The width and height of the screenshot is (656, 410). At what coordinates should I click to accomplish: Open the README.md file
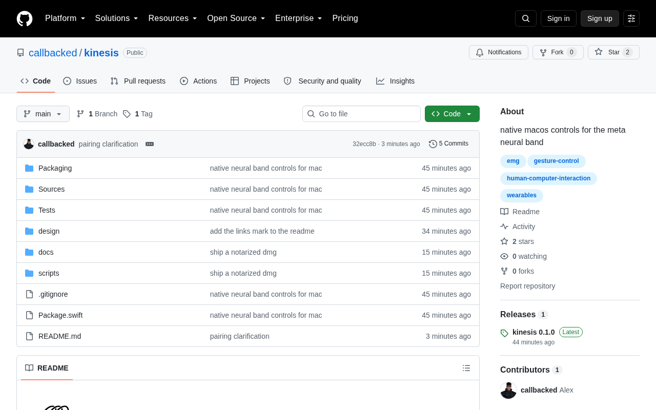[59, 336]
